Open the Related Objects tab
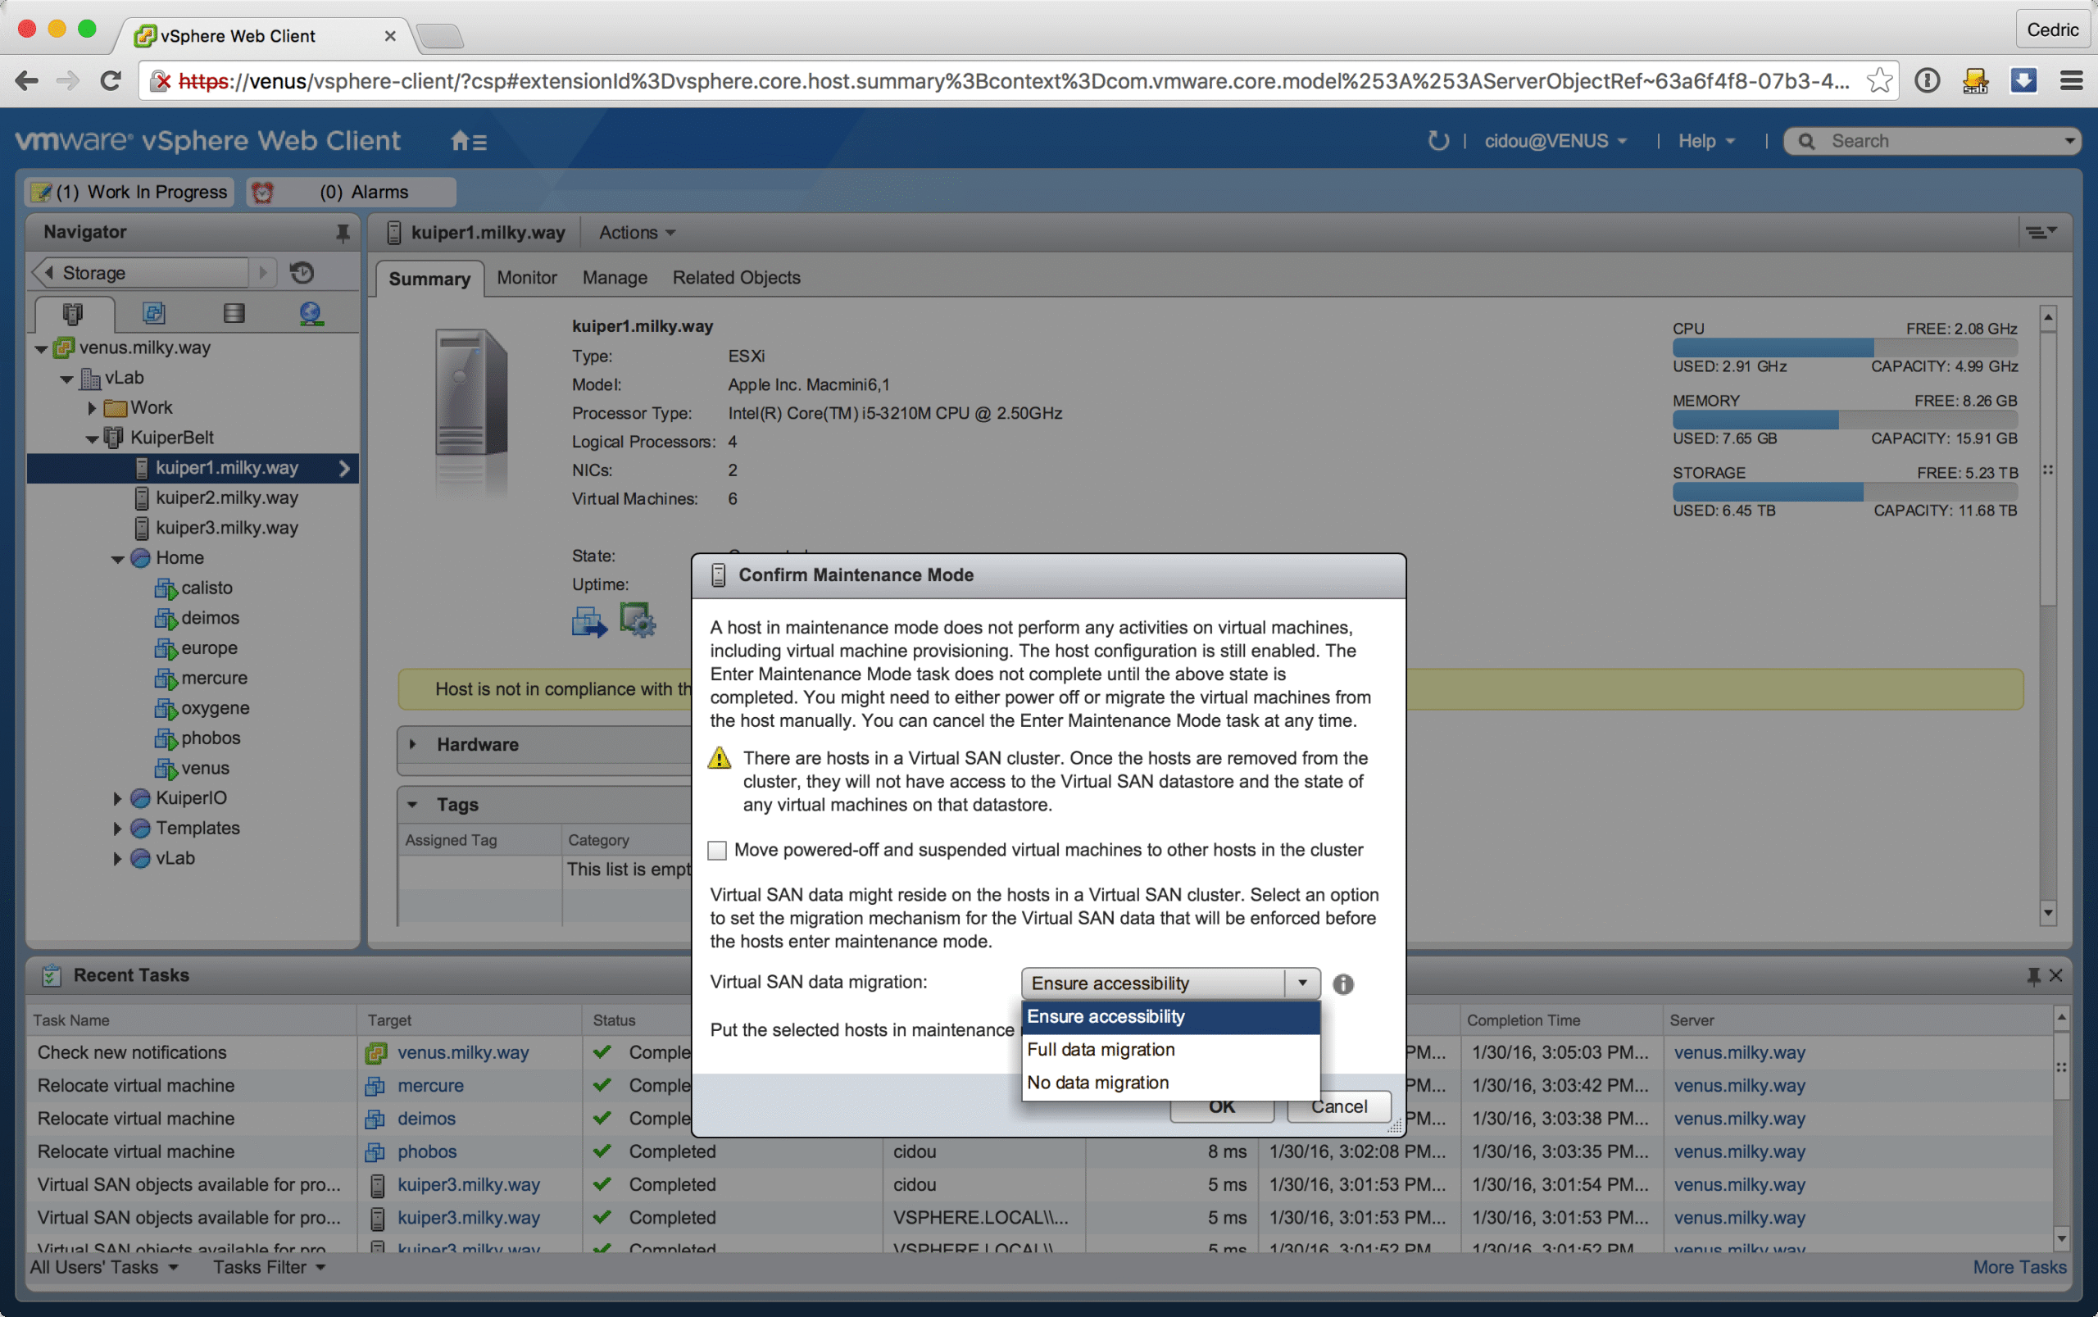 coord(736,278)
